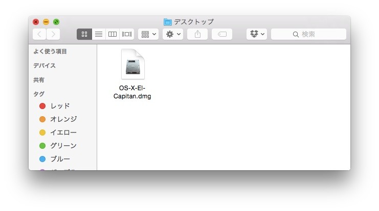Click the green full screen button
The width and height of the screenshot is (379, 211).
click(56, 22)
